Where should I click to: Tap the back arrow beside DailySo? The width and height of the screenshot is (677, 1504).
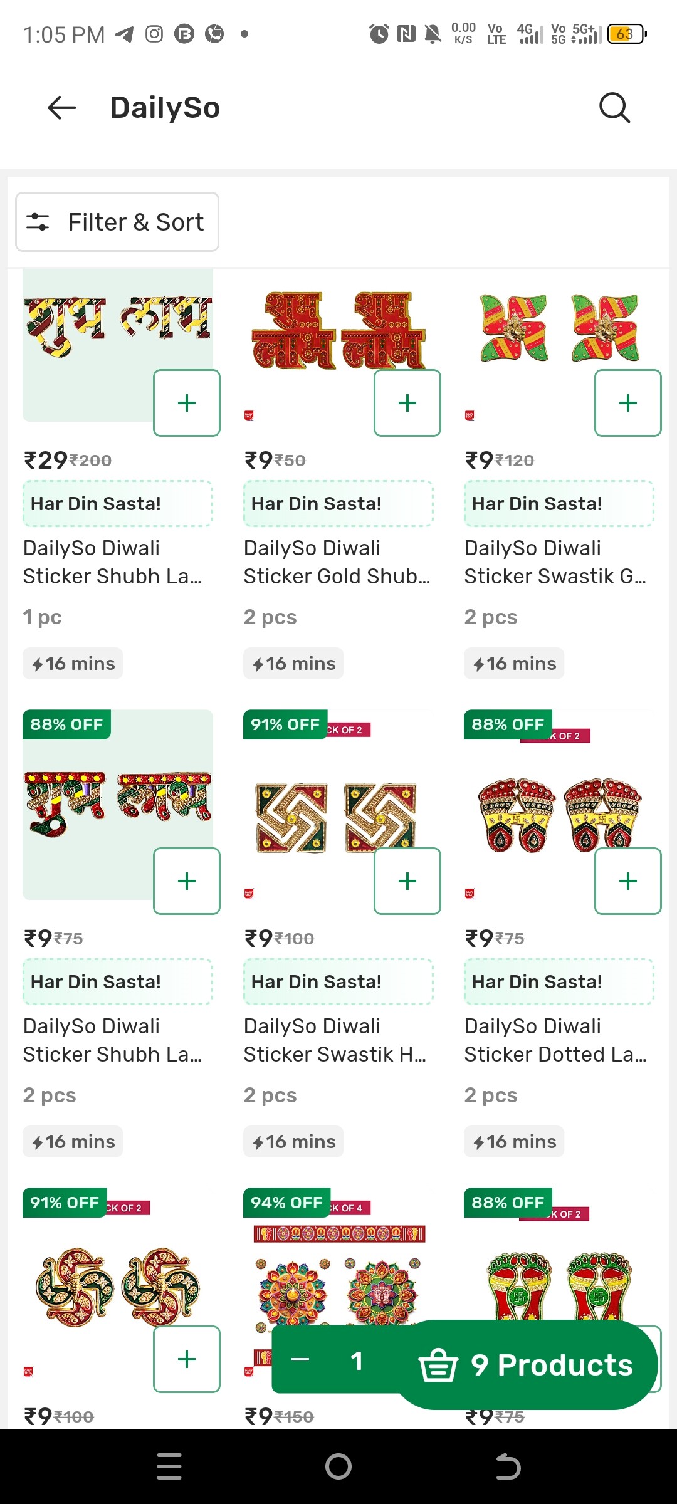coord(61,108)
